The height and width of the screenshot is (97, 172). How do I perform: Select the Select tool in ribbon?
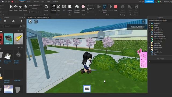tap(11, 8)
